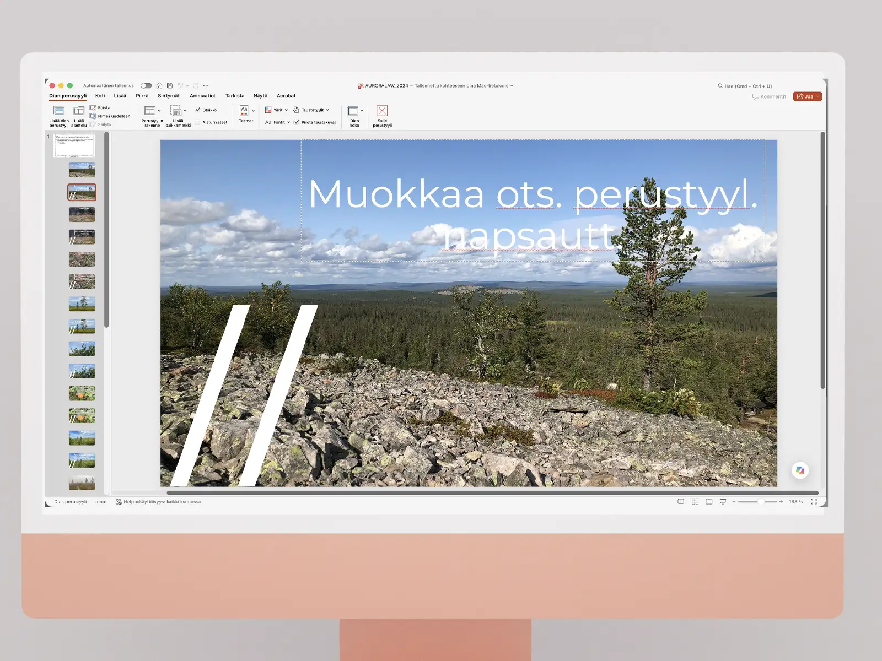This screenshot has width=882, height=661.
Task: Select the first slide master thumbnail
Action: click(x=74, y=146)
